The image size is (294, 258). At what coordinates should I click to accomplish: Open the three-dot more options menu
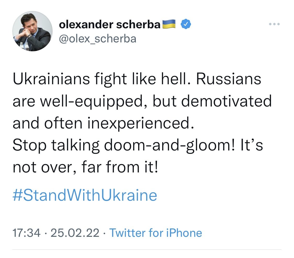click(274, 24)
